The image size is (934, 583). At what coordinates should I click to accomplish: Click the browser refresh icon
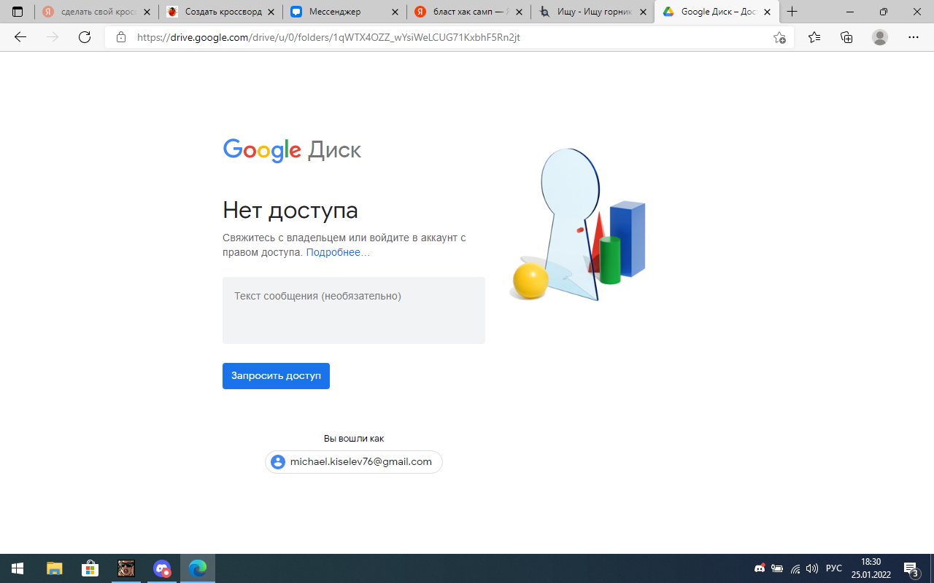85,37
